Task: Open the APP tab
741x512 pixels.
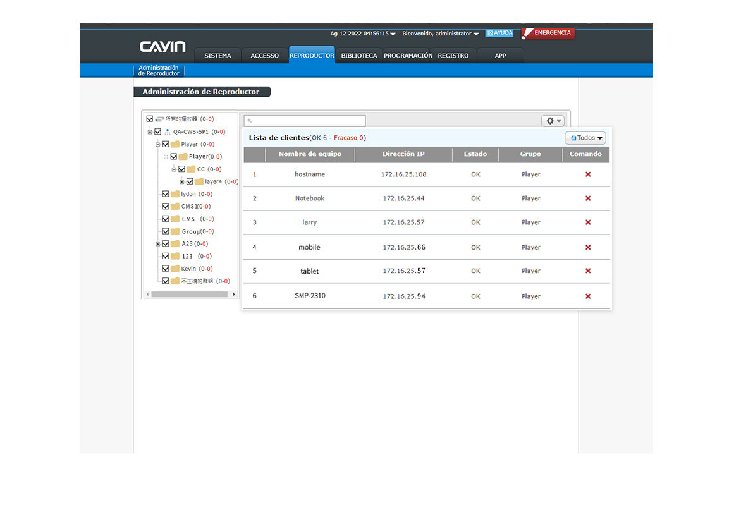Action: coord(501,55)
